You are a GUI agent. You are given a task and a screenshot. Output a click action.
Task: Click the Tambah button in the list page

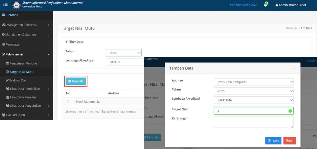(x=76, y=81)
